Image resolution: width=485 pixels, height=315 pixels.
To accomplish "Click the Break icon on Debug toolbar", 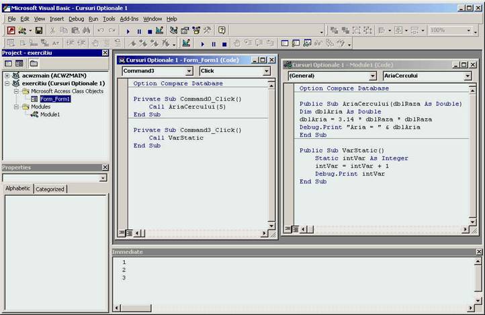I will [214, 44].
